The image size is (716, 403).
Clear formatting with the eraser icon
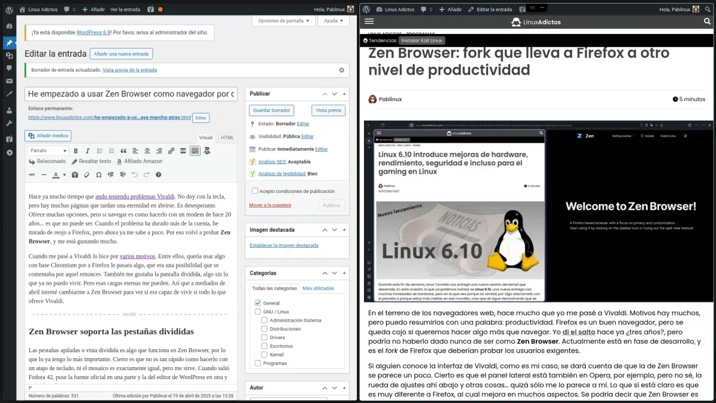coord(87,175)
